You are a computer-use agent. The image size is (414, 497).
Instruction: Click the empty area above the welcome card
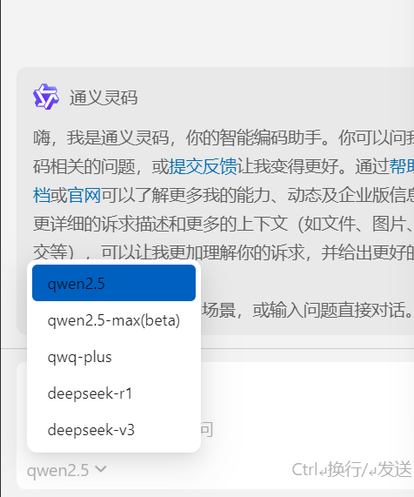click(x=208, y=33)
